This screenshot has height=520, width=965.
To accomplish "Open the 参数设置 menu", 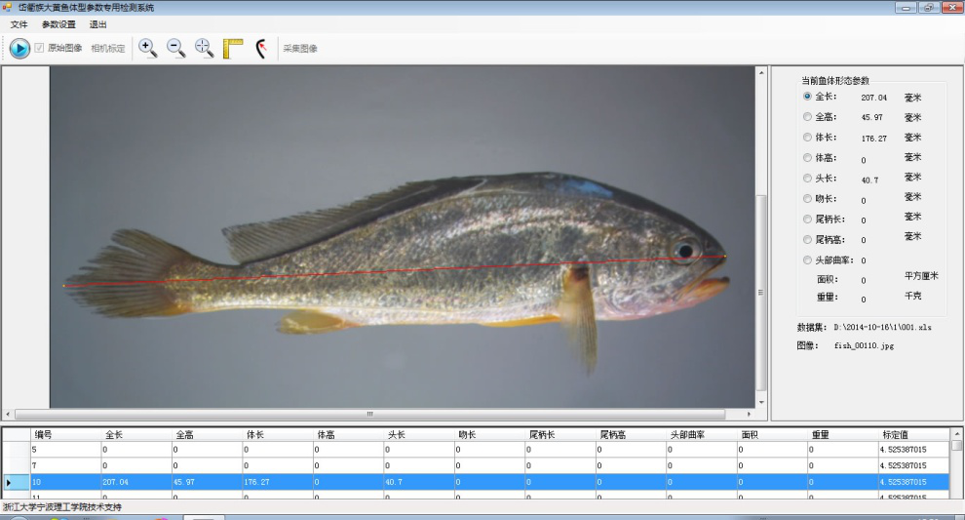I will click(x=58, y=24).
